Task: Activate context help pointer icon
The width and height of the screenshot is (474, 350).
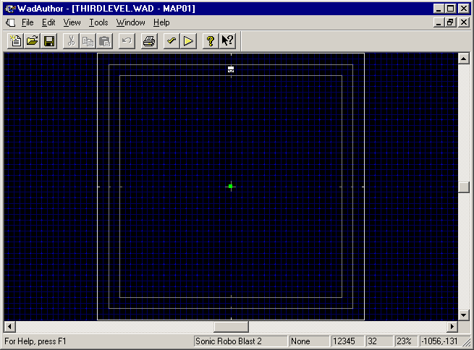Action: pyautogui.click(x=227, y=40)
